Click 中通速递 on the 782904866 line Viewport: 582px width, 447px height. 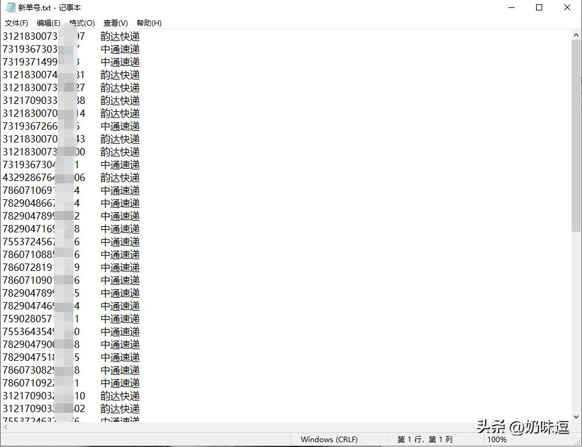[x=120, y=203]
